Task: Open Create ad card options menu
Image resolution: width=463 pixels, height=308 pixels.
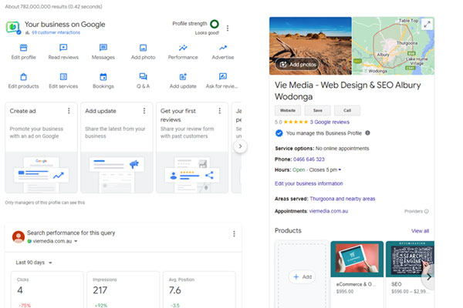Action: 69,111
